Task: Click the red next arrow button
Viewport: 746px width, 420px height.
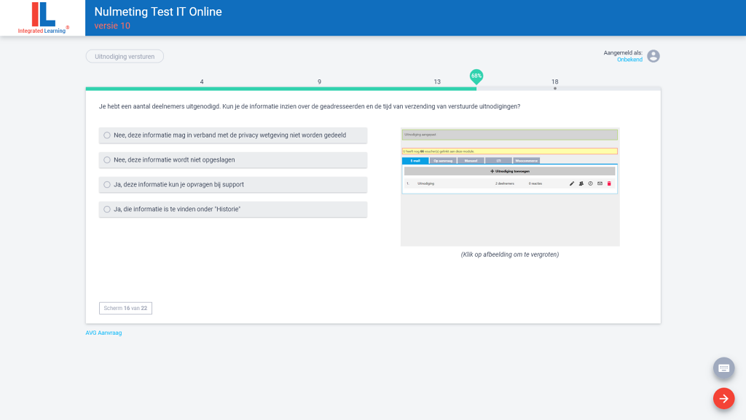Action: tap(723, 398)
